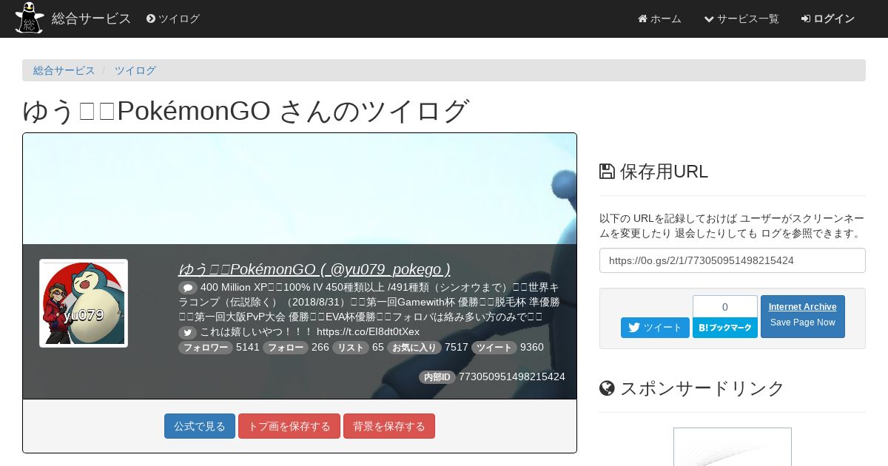
Task: Open the ツイログ breadcrumb link
Action: (x=135, y=70)
